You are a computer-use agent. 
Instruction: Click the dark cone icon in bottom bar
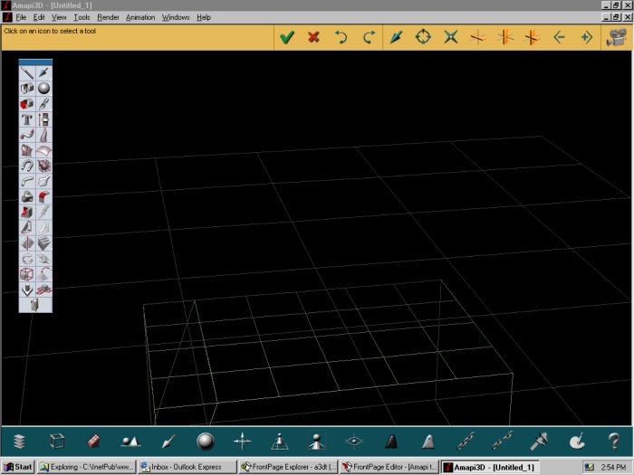tap(391, 442)
